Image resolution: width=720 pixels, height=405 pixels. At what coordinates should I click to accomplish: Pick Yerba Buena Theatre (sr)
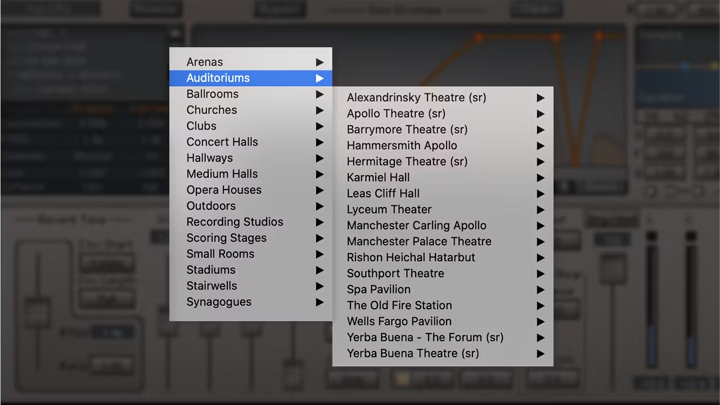pyautogui.click(x=443, y=353)
